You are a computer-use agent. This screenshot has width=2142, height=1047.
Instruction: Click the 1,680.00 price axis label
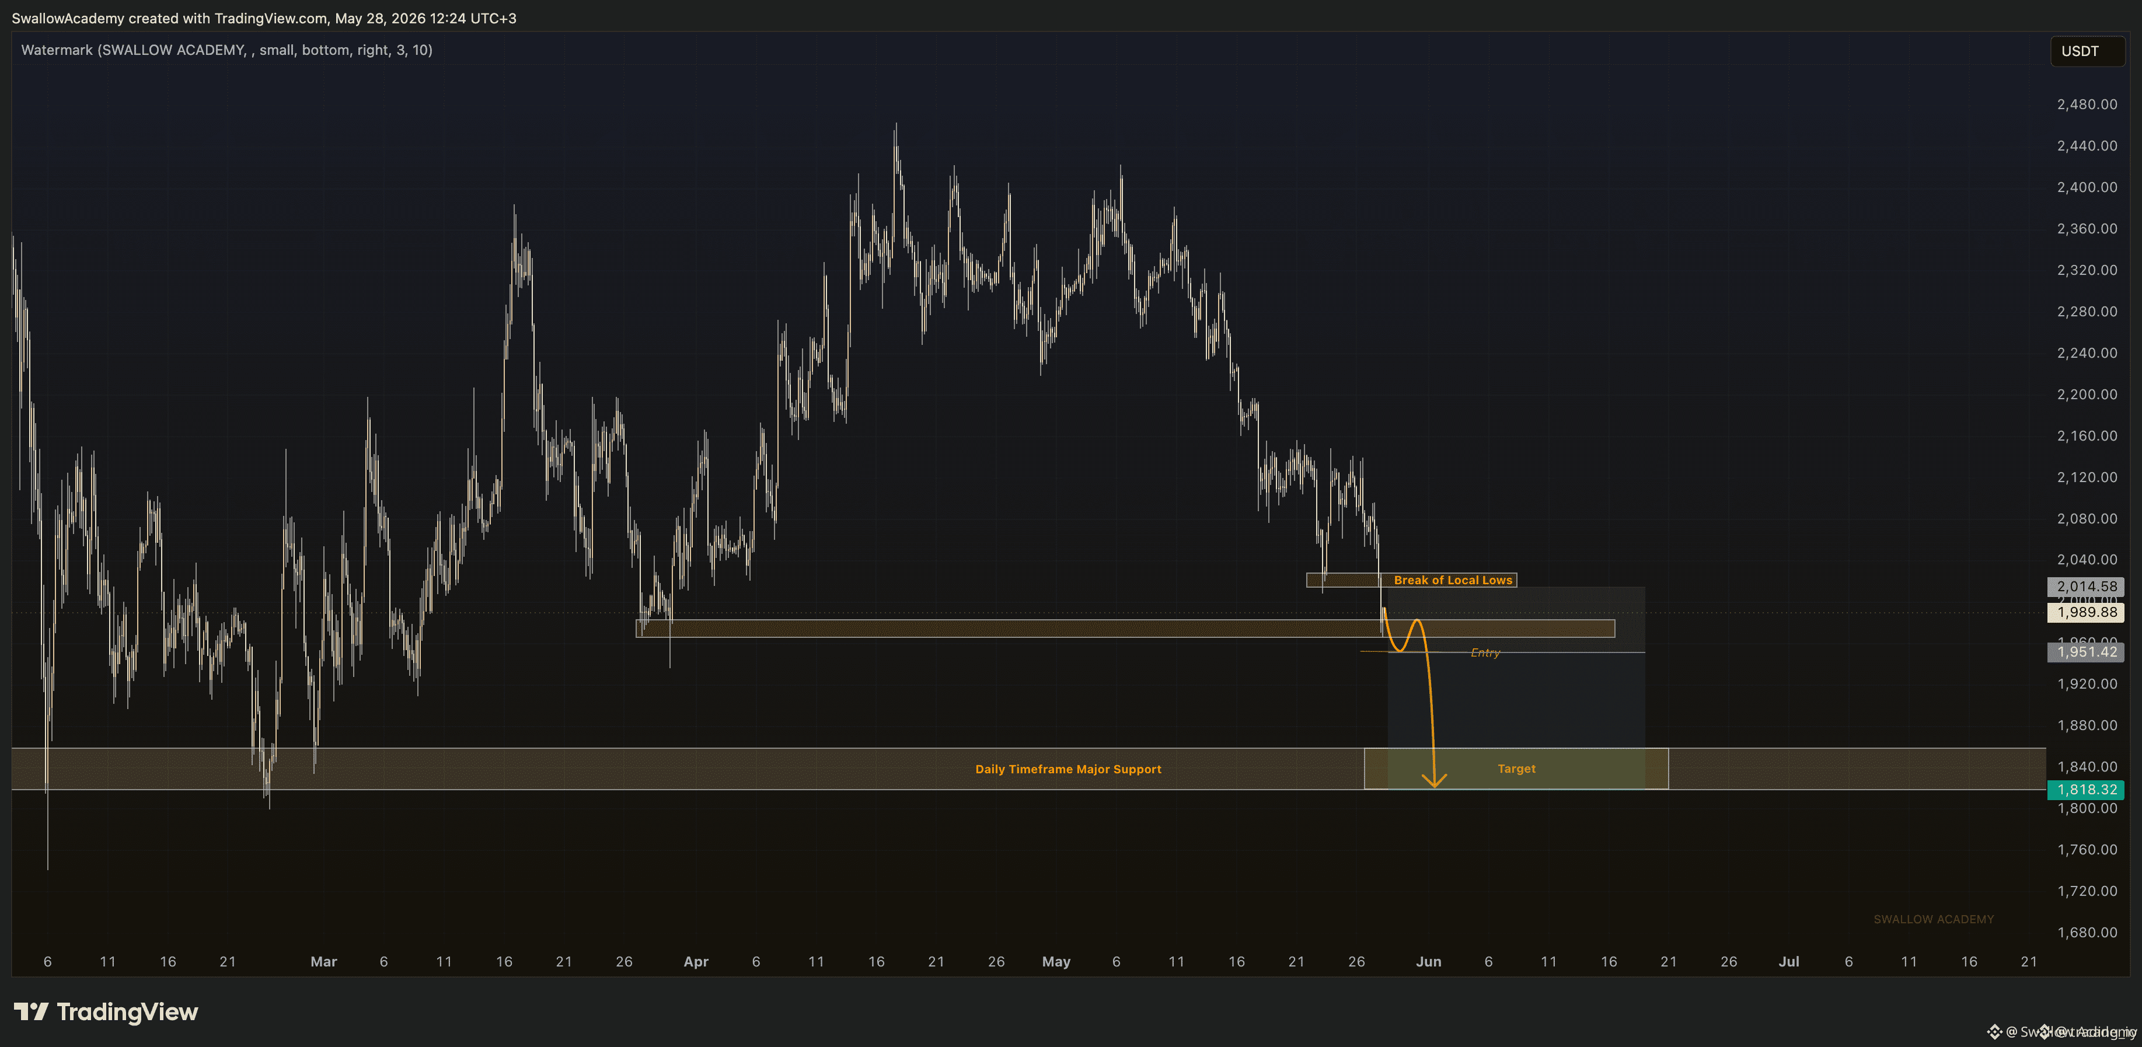point(2087,932)
